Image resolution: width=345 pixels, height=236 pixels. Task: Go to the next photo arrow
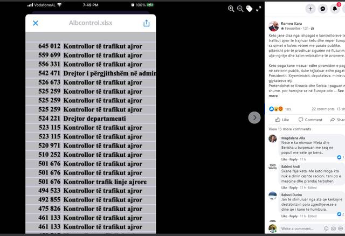tap(254, 117)
